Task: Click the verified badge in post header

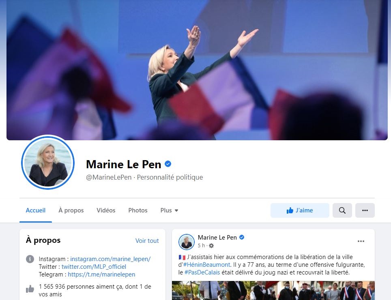Action: click(242, 237)
